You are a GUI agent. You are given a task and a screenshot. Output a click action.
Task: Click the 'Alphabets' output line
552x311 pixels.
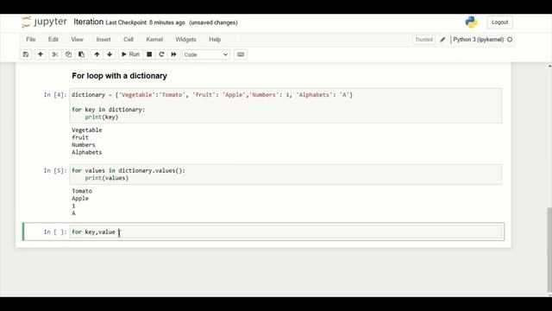coord(86,152)
